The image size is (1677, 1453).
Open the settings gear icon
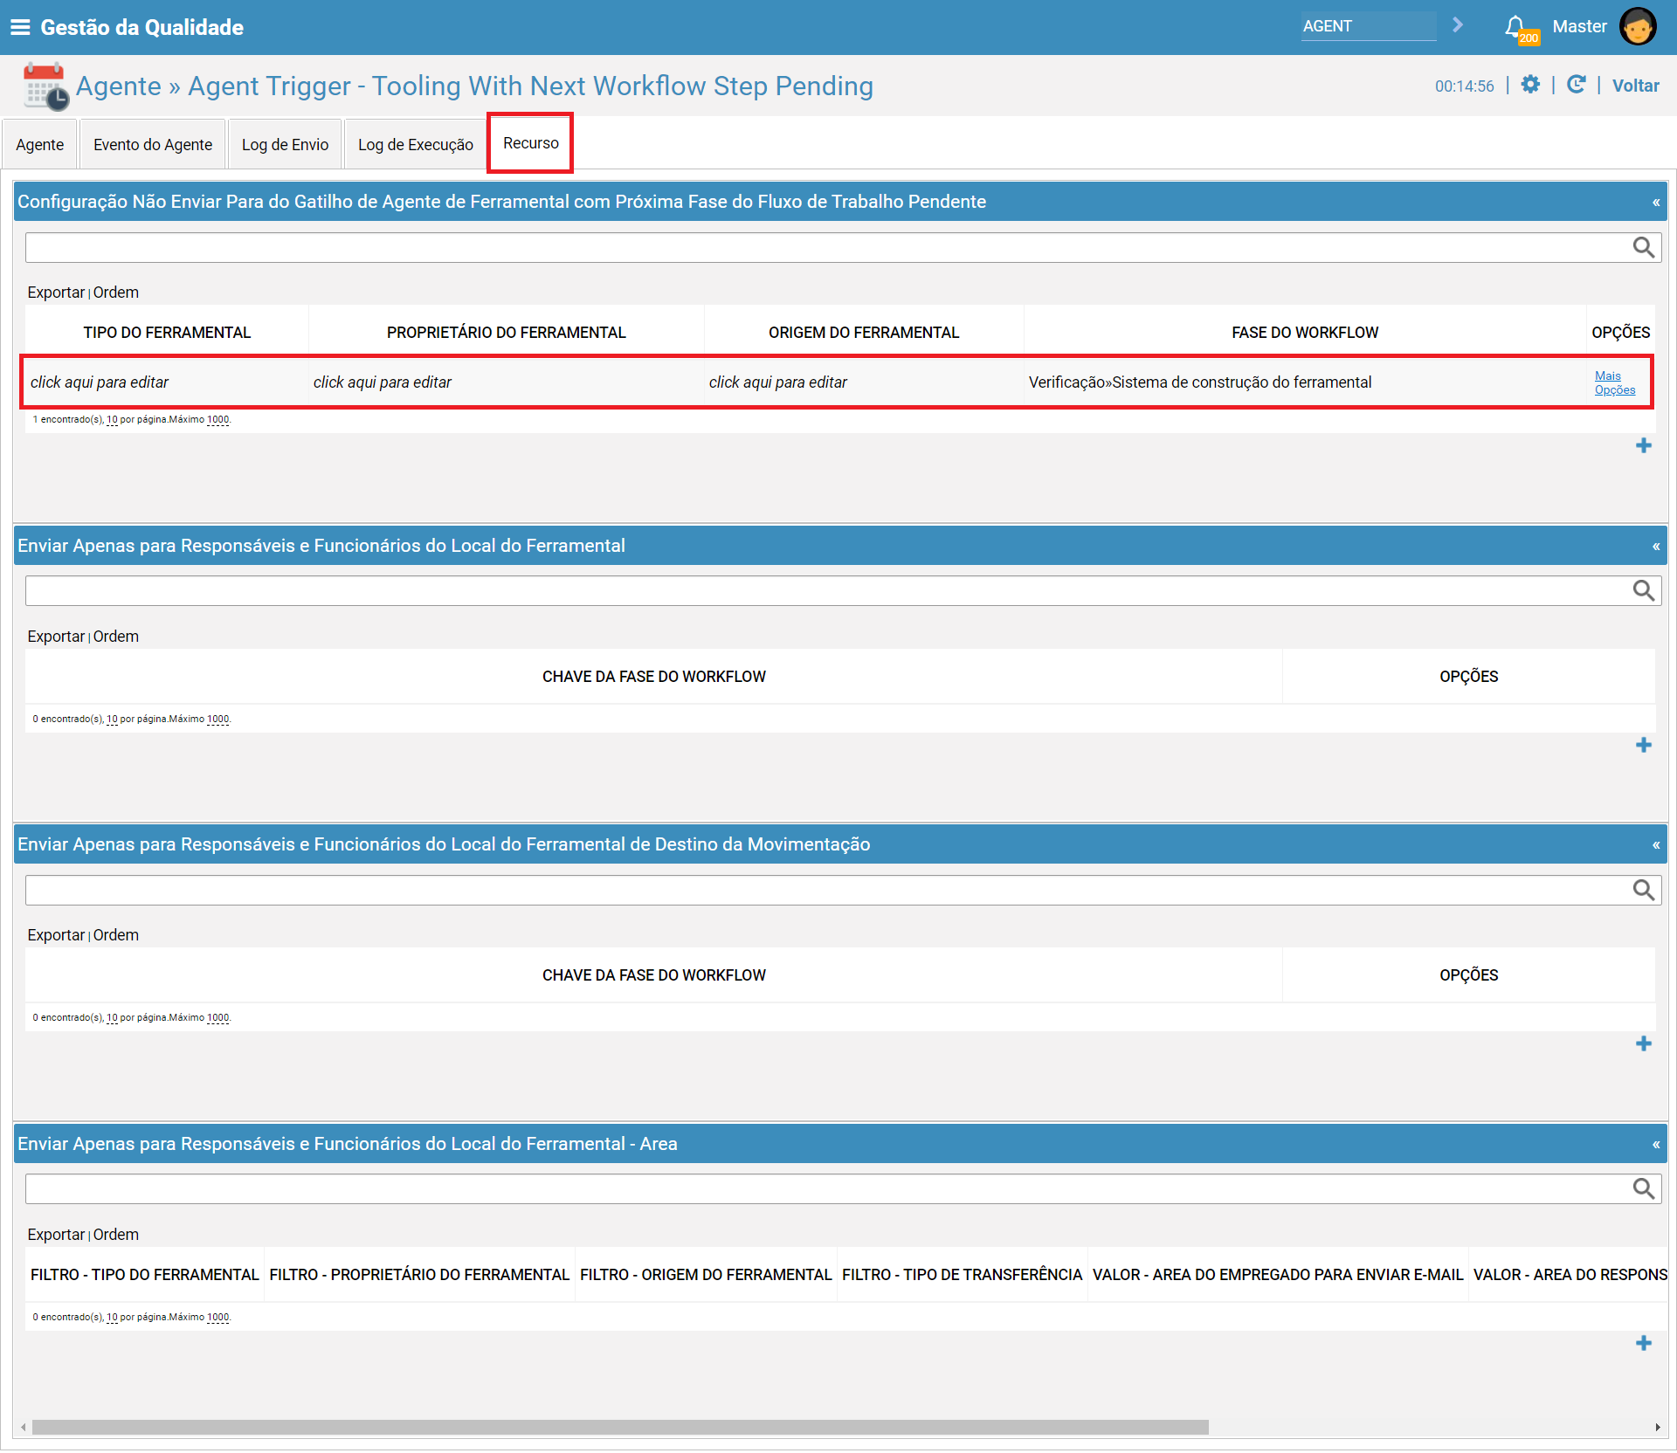click(1530, 85)
